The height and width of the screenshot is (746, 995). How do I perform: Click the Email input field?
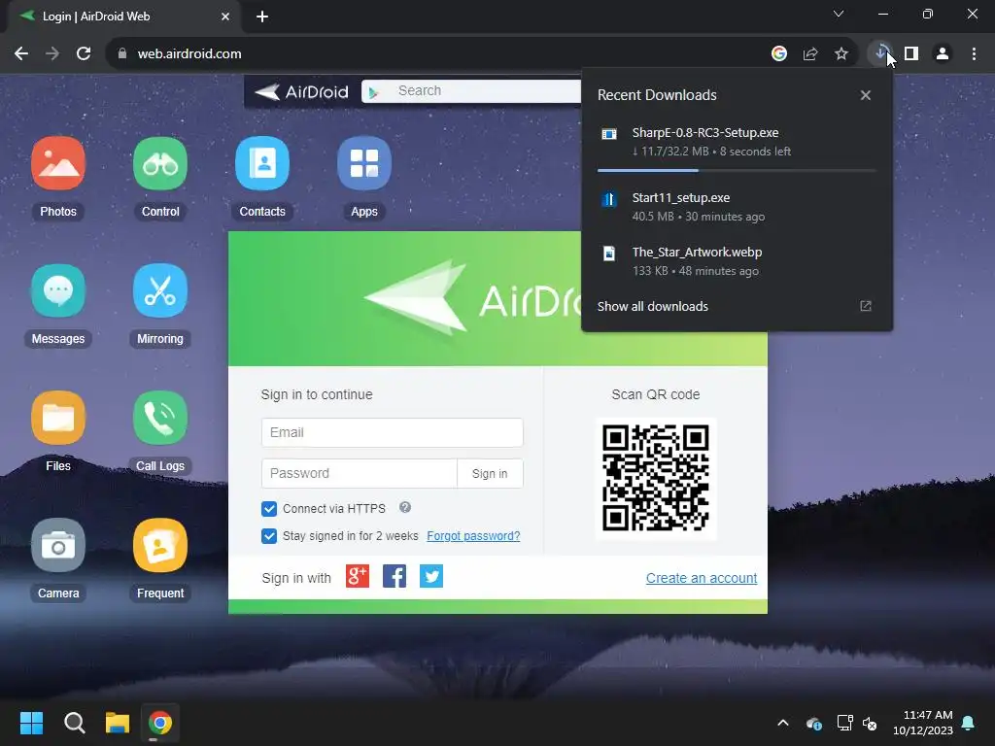(393, 432)
